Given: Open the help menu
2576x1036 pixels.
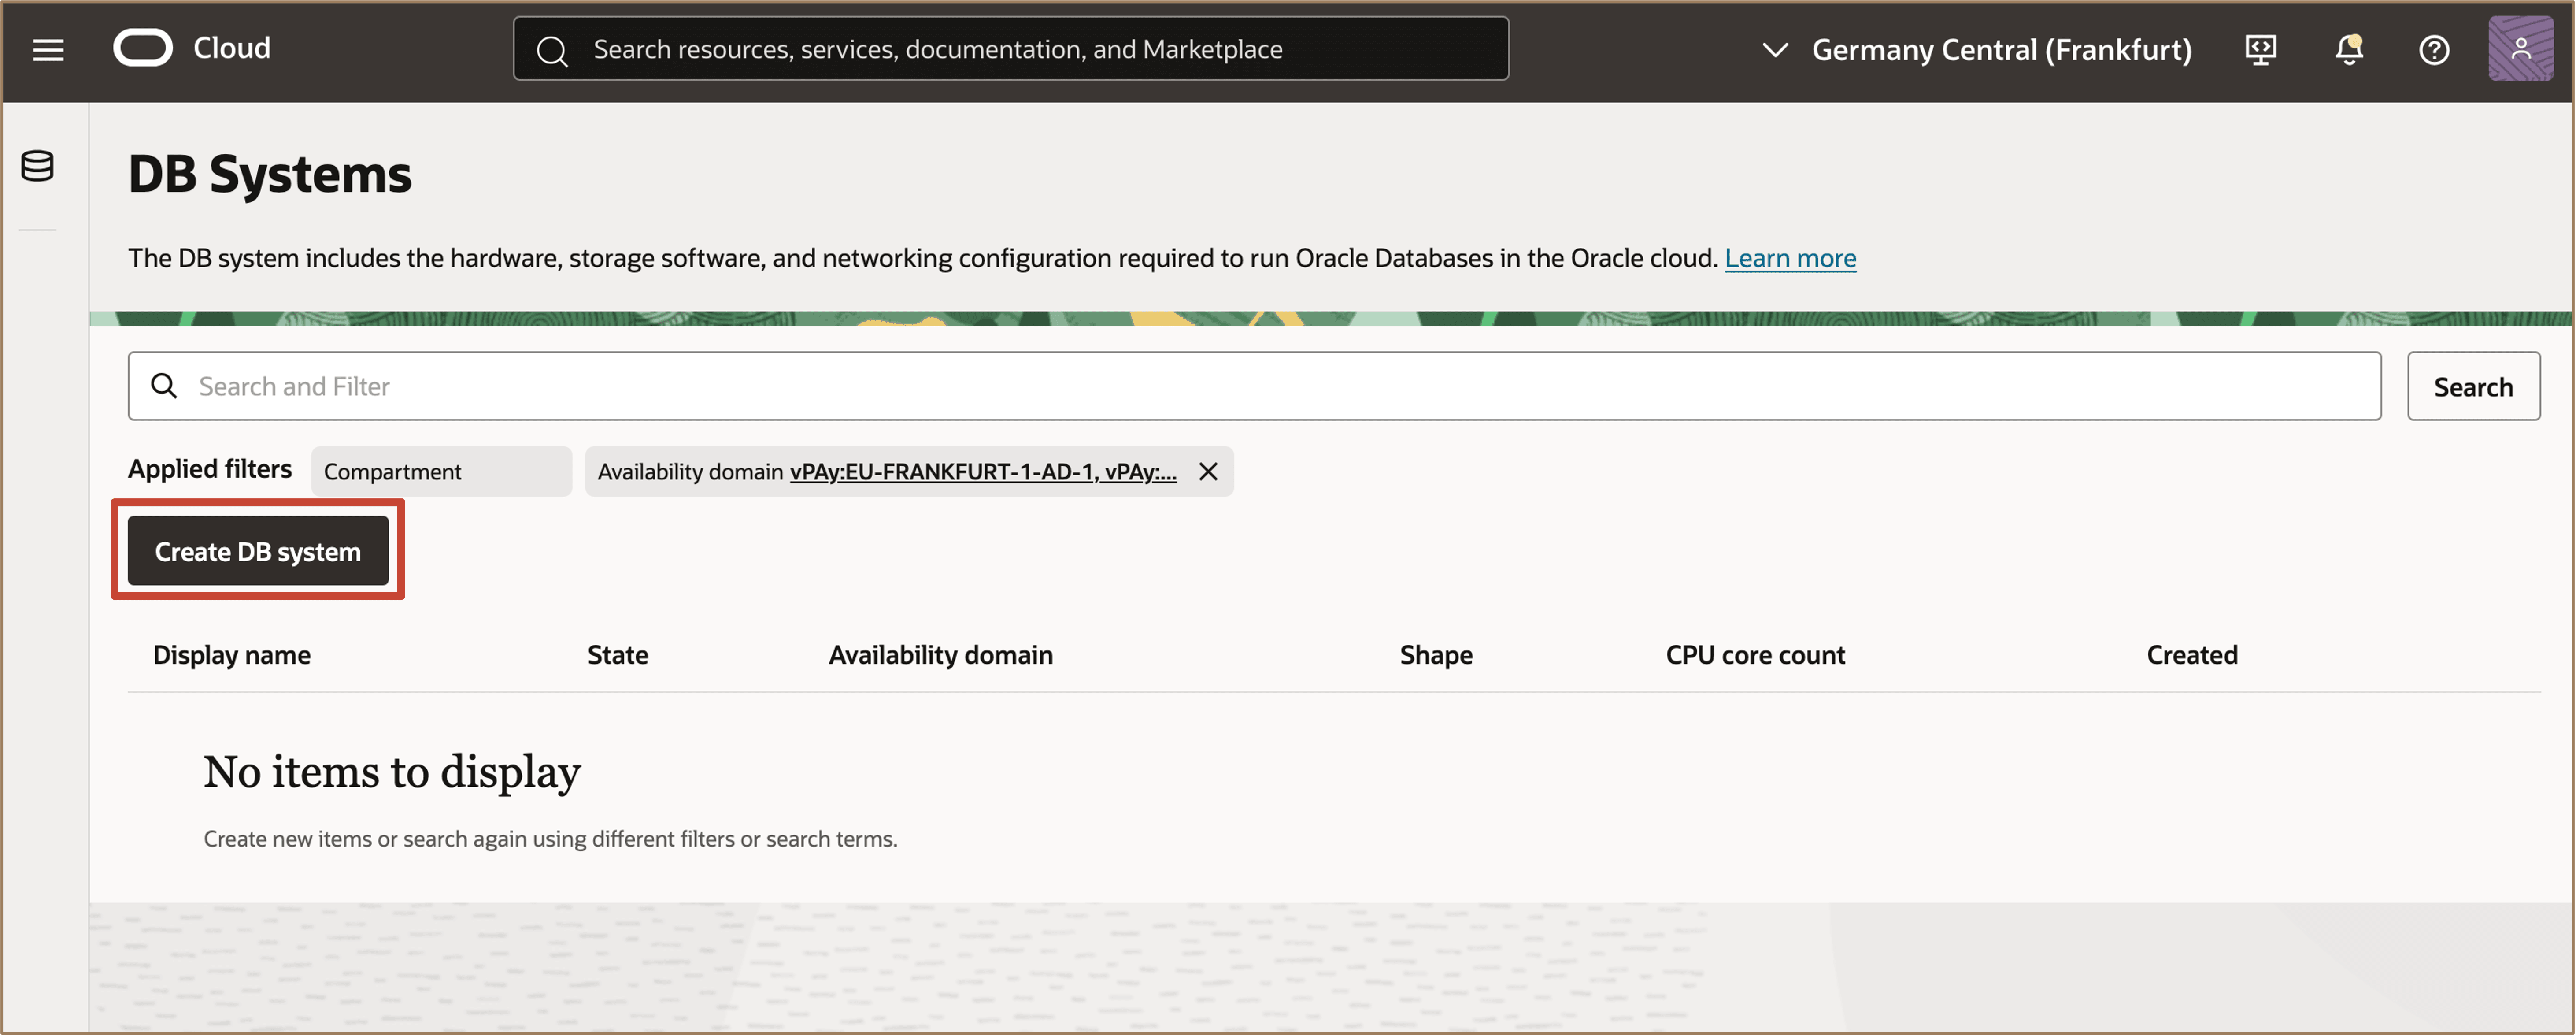Looking at the screenshot, I should pyautogui.click(x=2434, y=49).
